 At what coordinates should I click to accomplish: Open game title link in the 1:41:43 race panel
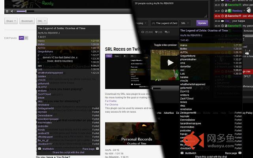coord(204,30)
